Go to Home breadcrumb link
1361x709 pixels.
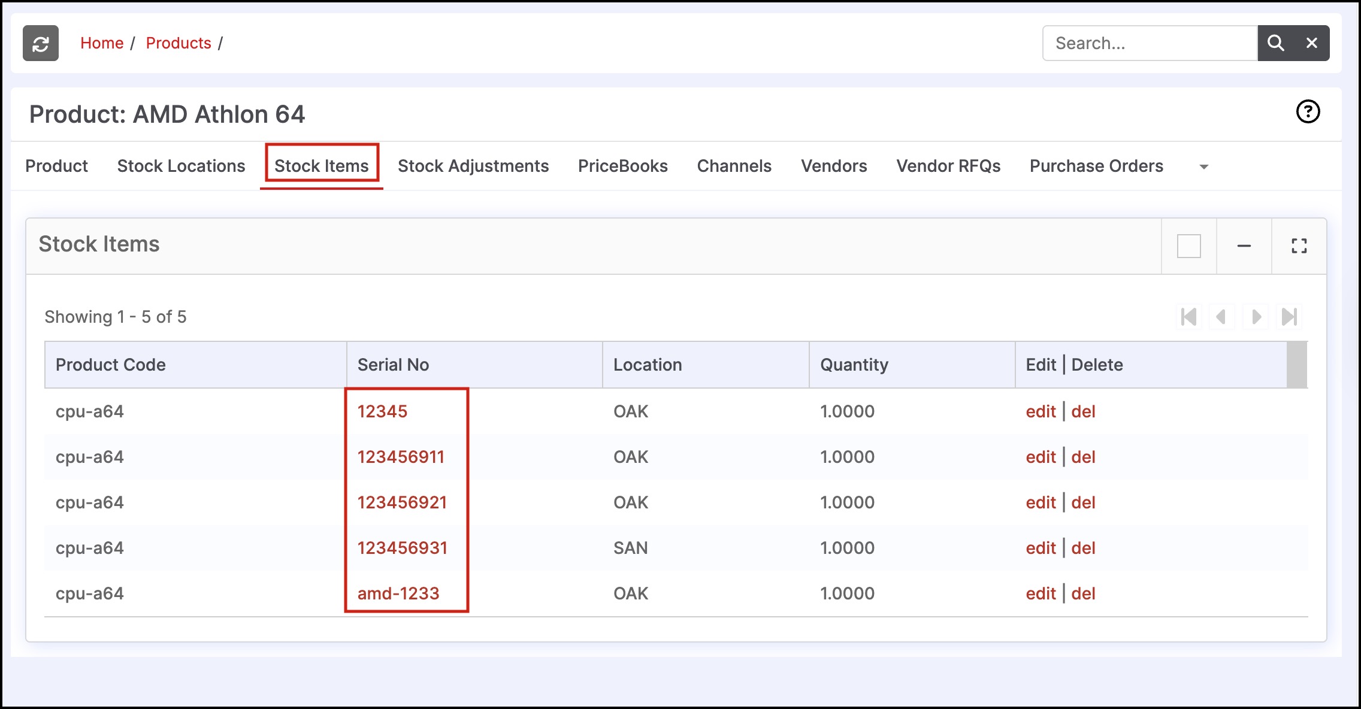pos(102,43)
